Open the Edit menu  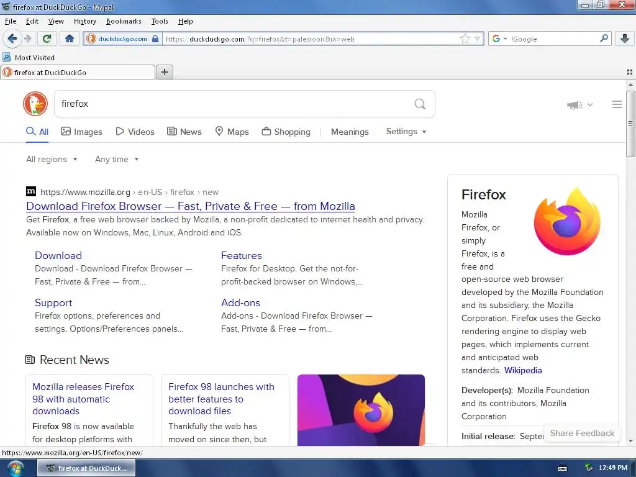[32, 21]
